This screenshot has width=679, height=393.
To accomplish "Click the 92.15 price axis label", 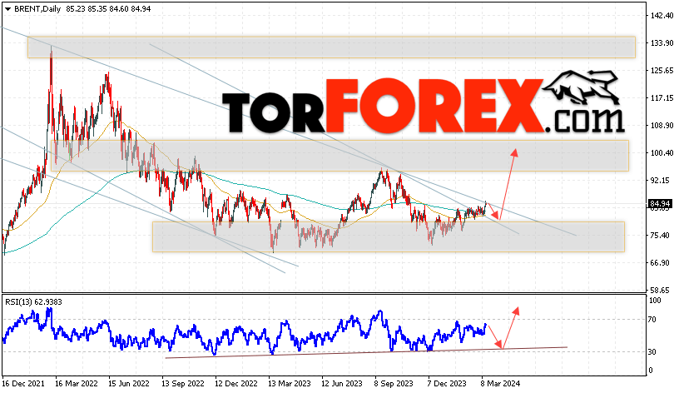I will 661,180.
